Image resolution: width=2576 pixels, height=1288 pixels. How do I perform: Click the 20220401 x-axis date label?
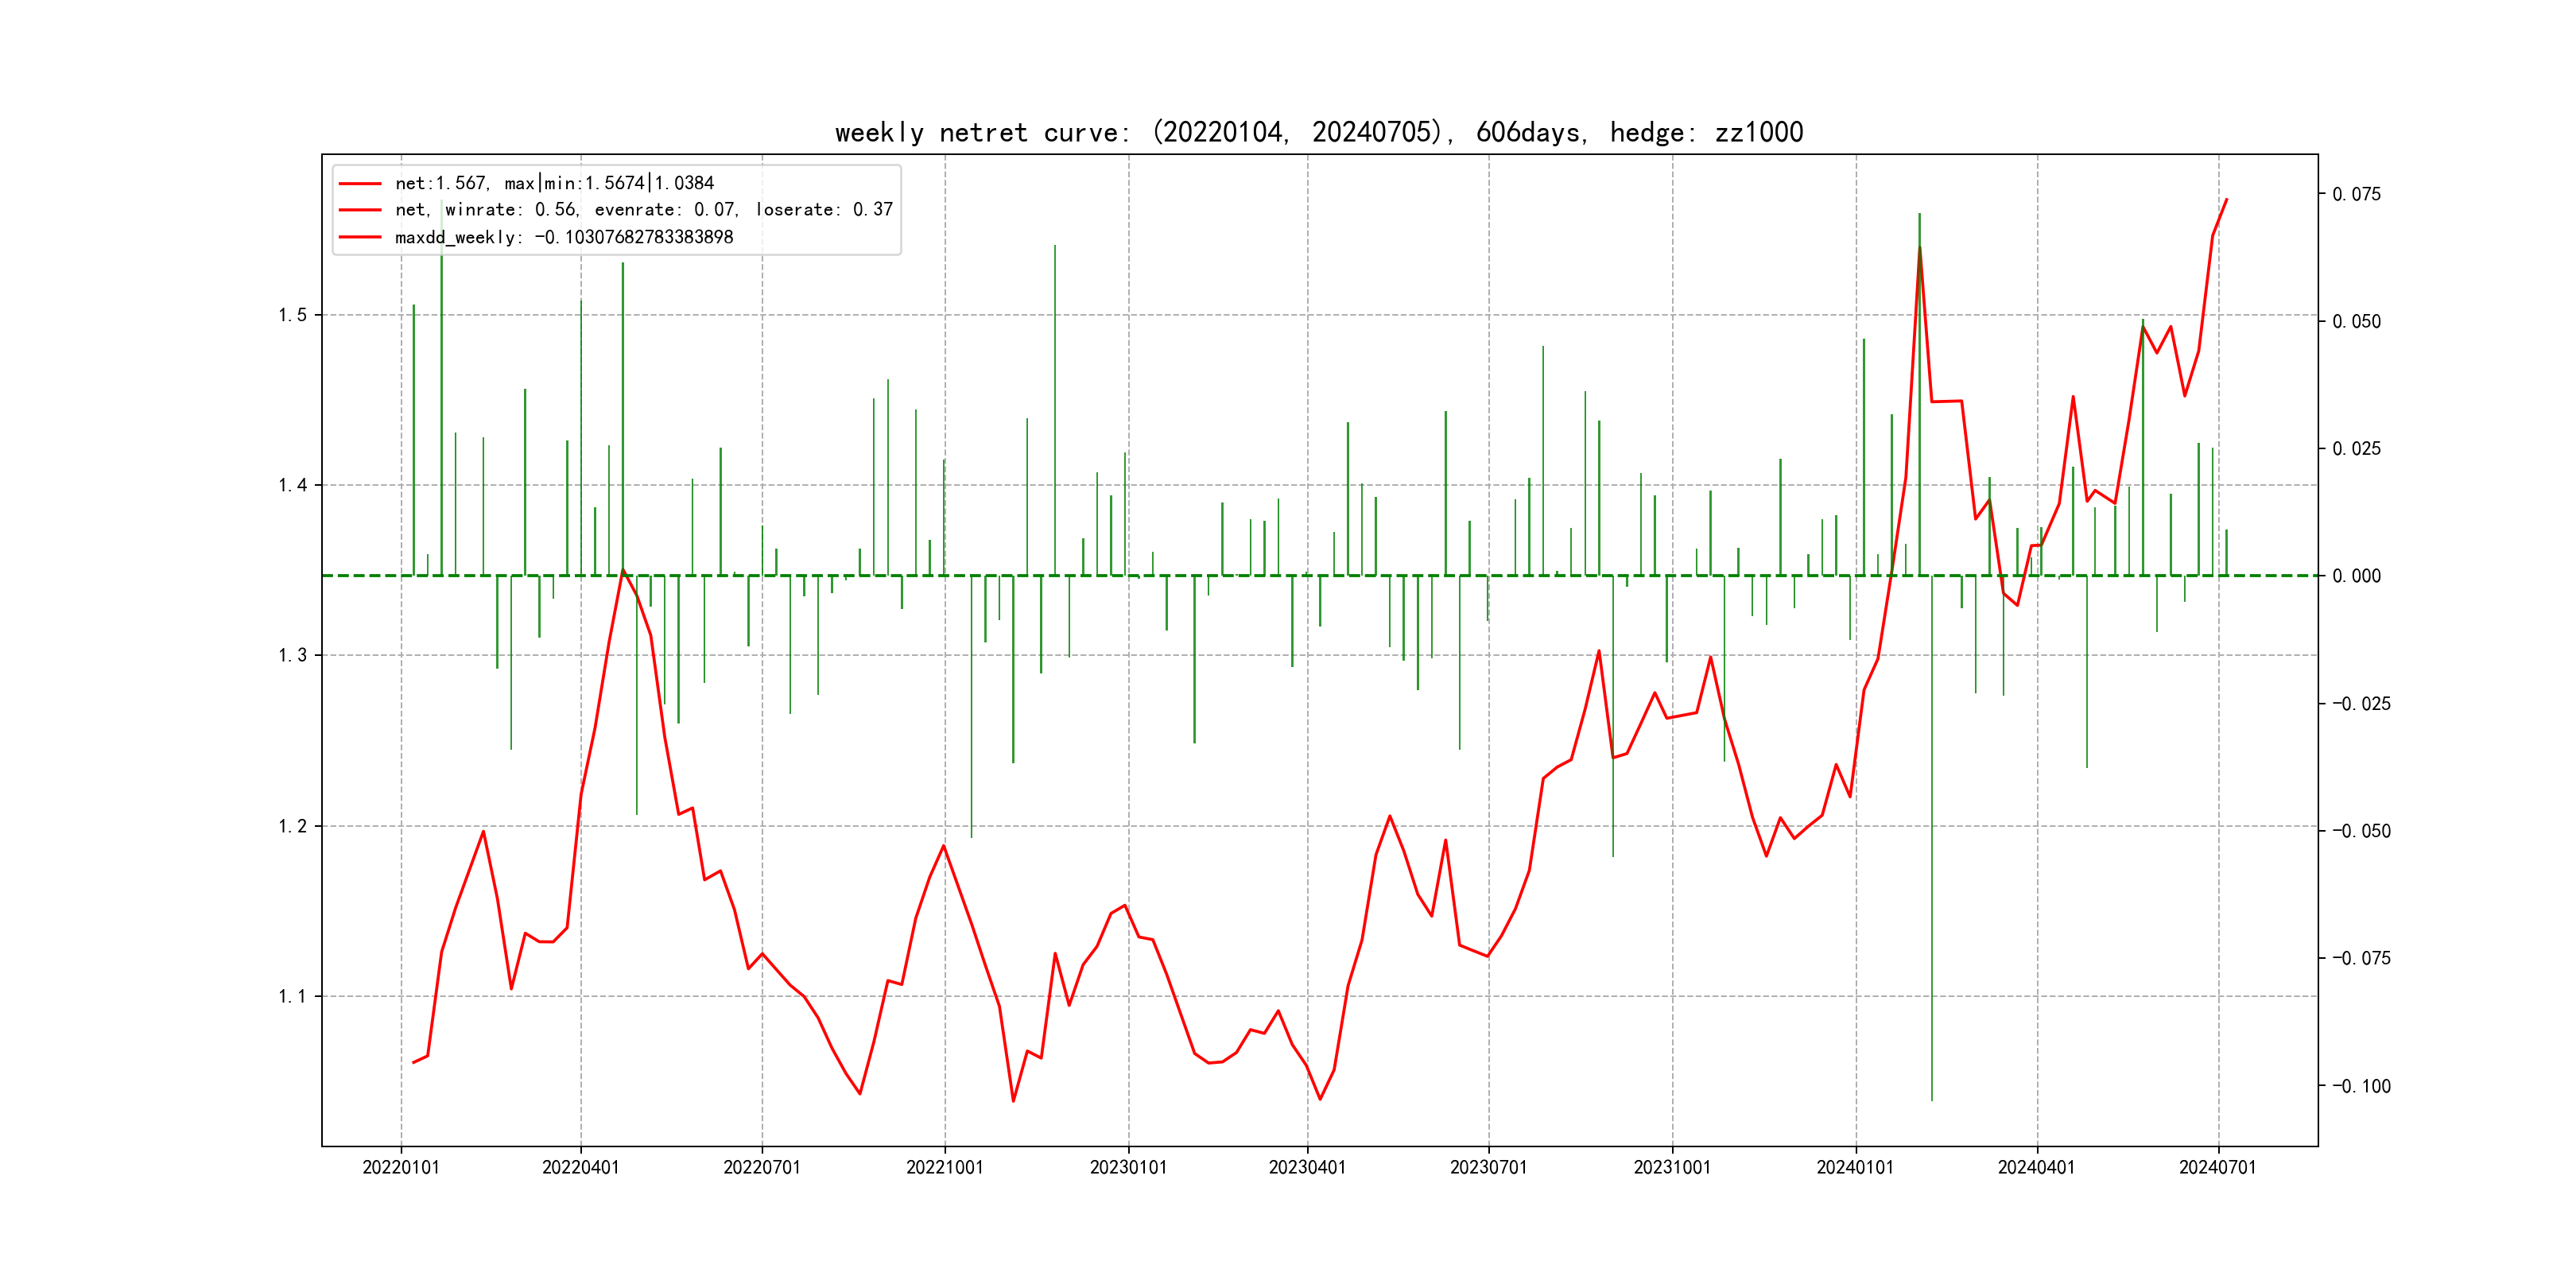(581, 1168)
